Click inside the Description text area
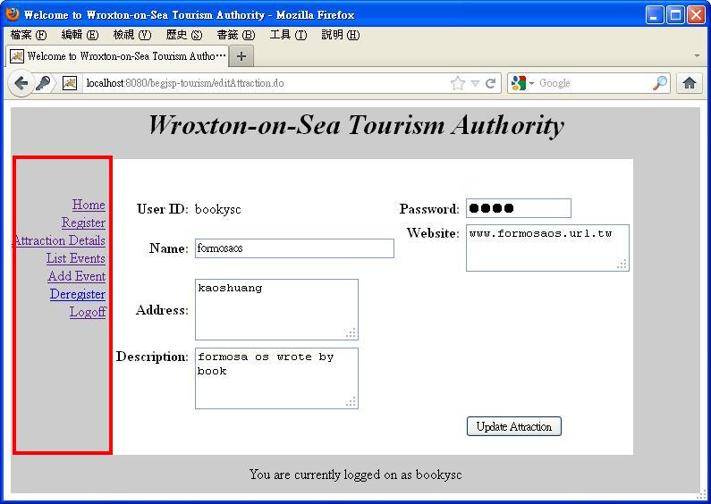711x504 pixels. pos(276,378)
